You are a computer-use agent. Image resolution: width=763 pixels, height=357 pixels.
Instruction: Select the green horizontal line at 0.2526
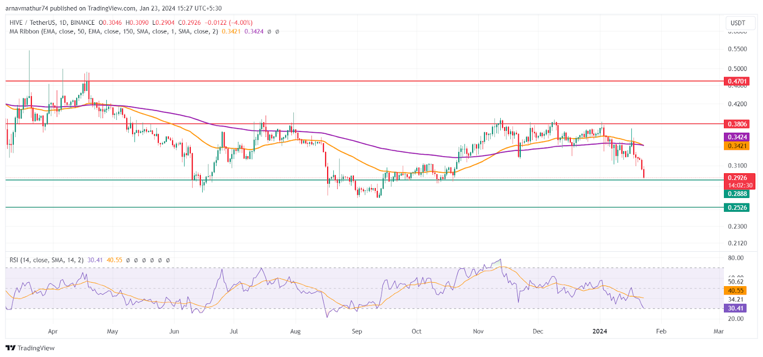coord(364,208)
